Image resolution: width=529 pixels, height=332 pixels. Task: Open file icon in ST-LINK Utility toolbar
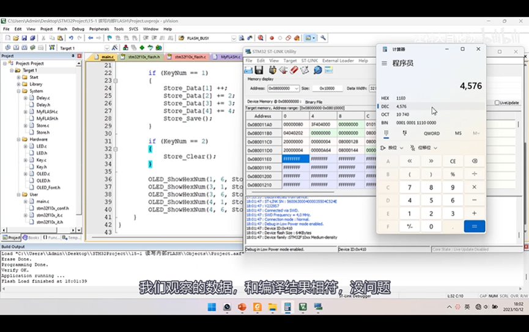point(249,70)
